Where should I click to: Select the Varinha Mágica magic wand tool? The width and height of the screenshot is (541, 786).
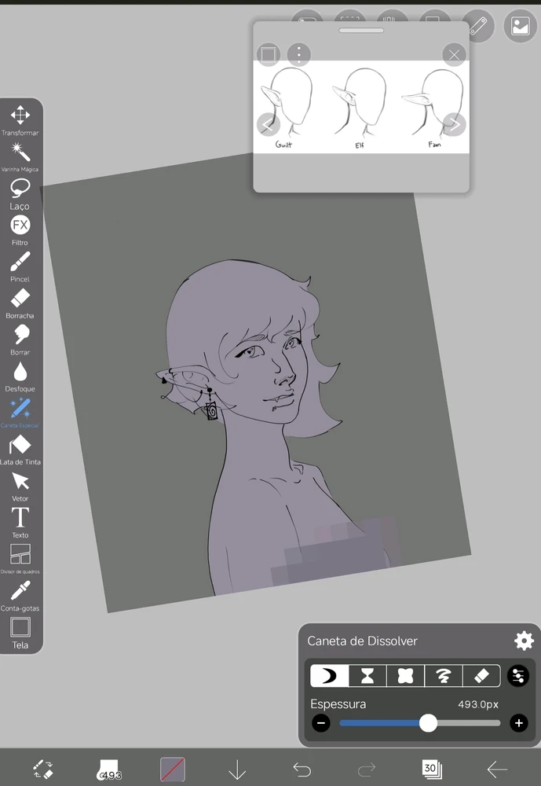click(20, 157)
